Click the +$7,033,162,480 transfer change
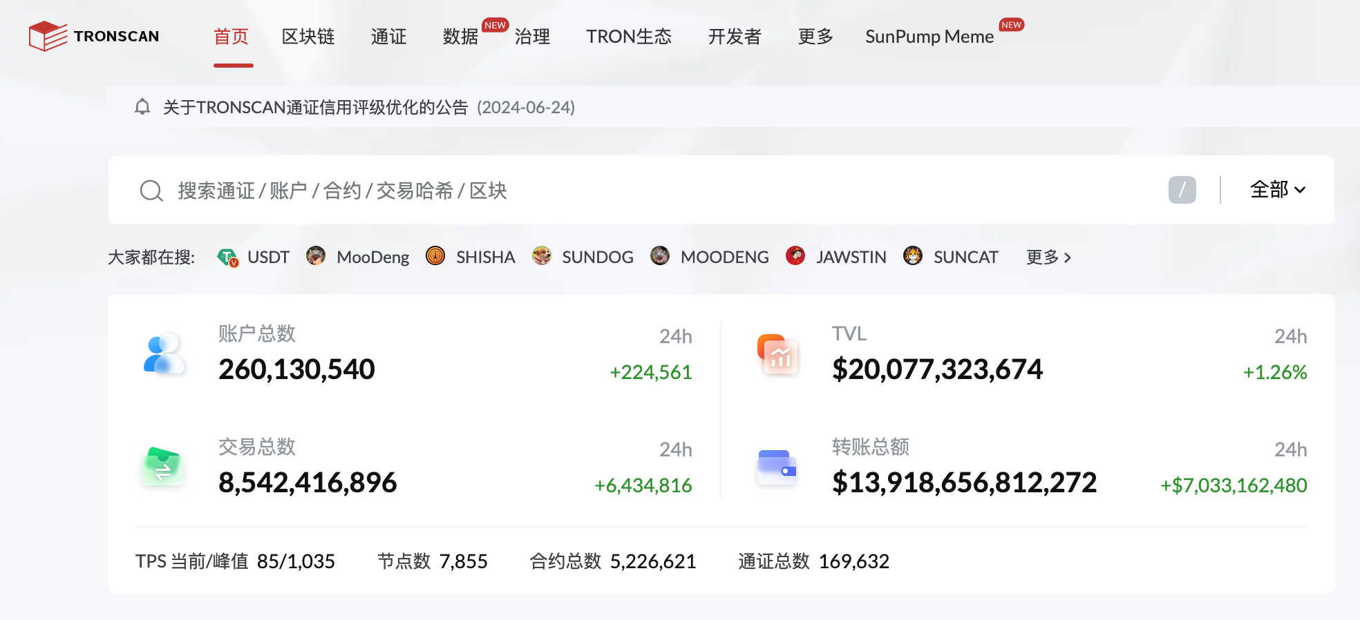The image size is (1360, 620). point(1234,485)
